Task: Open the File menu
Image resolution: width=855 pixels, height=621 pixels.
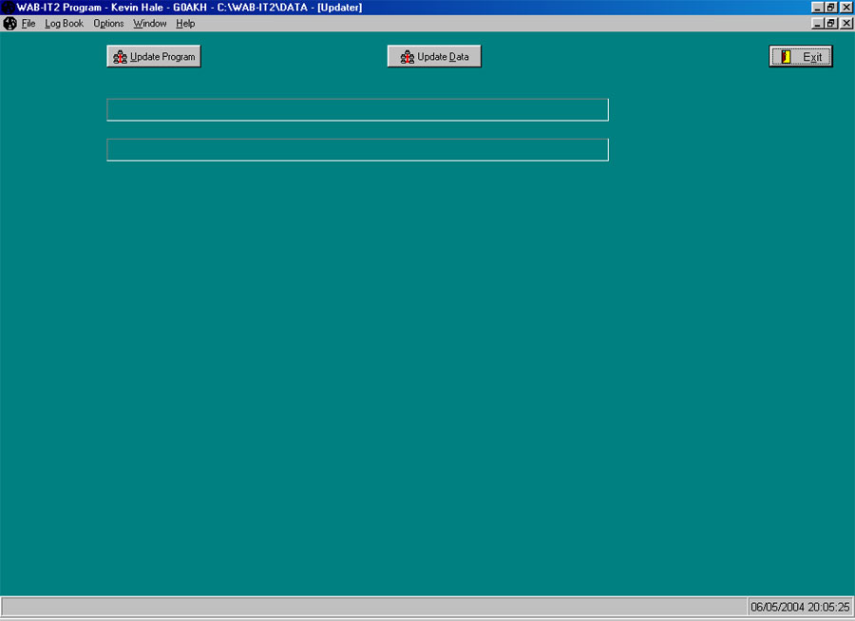Action: point(27,24)
